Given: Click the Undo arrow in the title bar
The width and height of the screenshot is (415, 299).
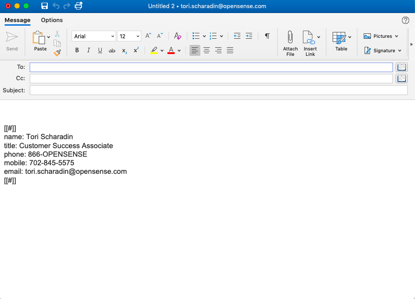Looking at the screenshot, I should tap(56, 6).
